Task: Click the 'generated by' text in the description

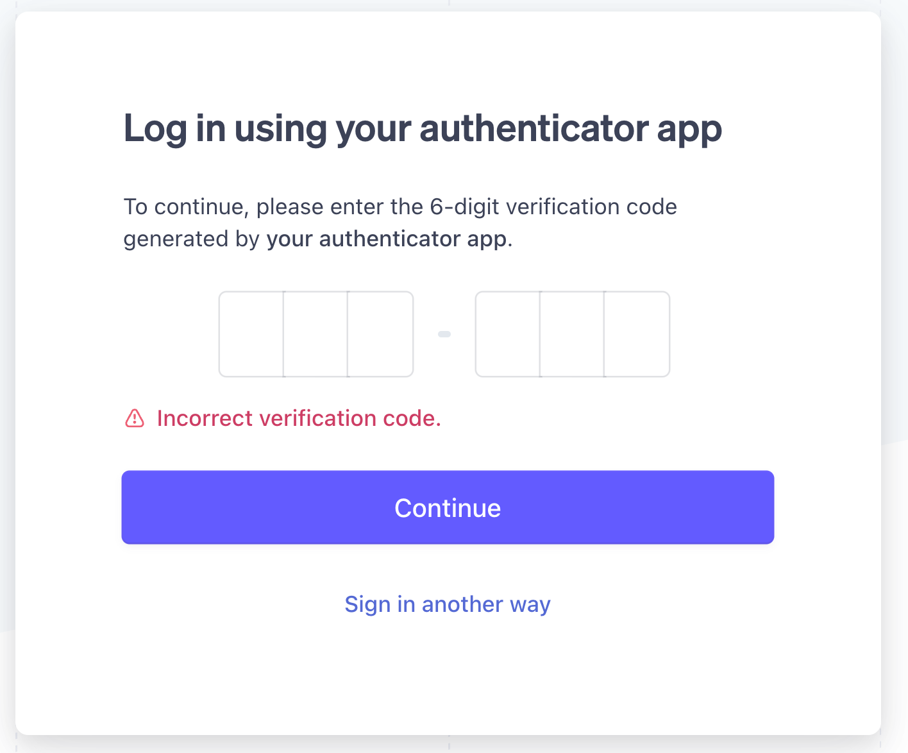Action: click(x=191, y=239)
